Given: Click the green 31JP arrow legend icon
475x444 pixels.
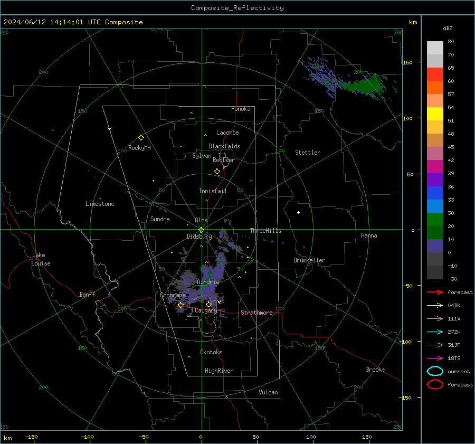Looking at the screenshot, I should [x=435, y=345].
